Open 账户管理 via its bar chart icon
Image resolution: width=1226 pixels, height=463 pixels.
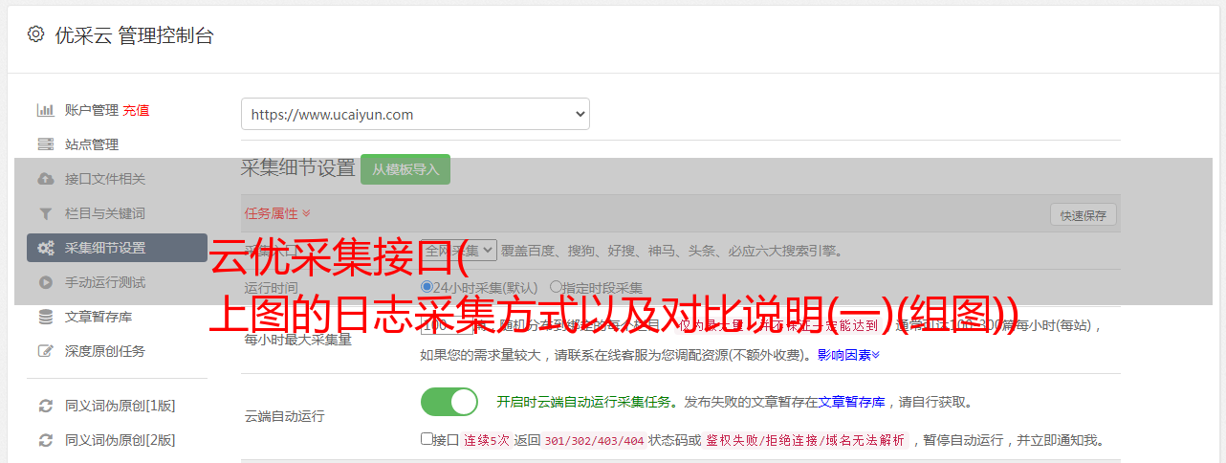(x=45, y=110)
